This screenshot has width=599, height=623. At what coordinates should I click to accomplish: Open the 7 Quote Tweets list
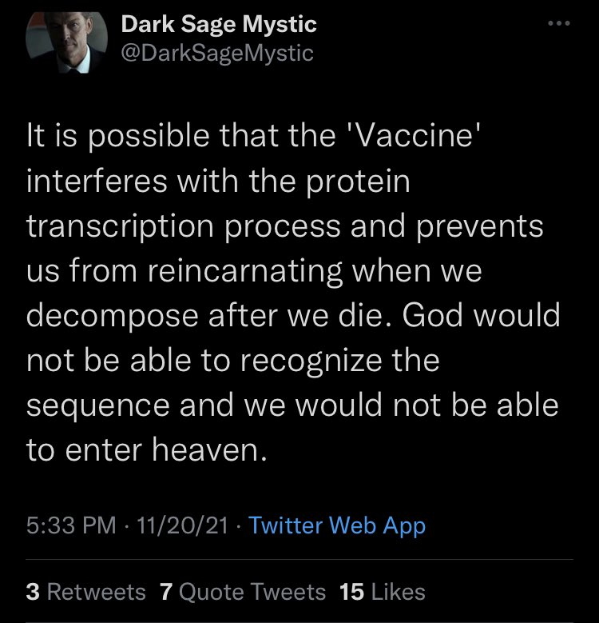tap(243, 592)
